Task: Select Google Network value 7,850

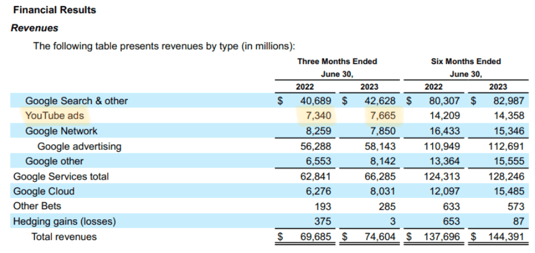Action: (382, 131)
